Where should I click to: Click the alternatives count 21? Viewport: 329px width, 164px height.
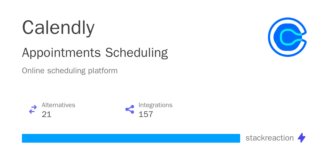click(47, 114)
